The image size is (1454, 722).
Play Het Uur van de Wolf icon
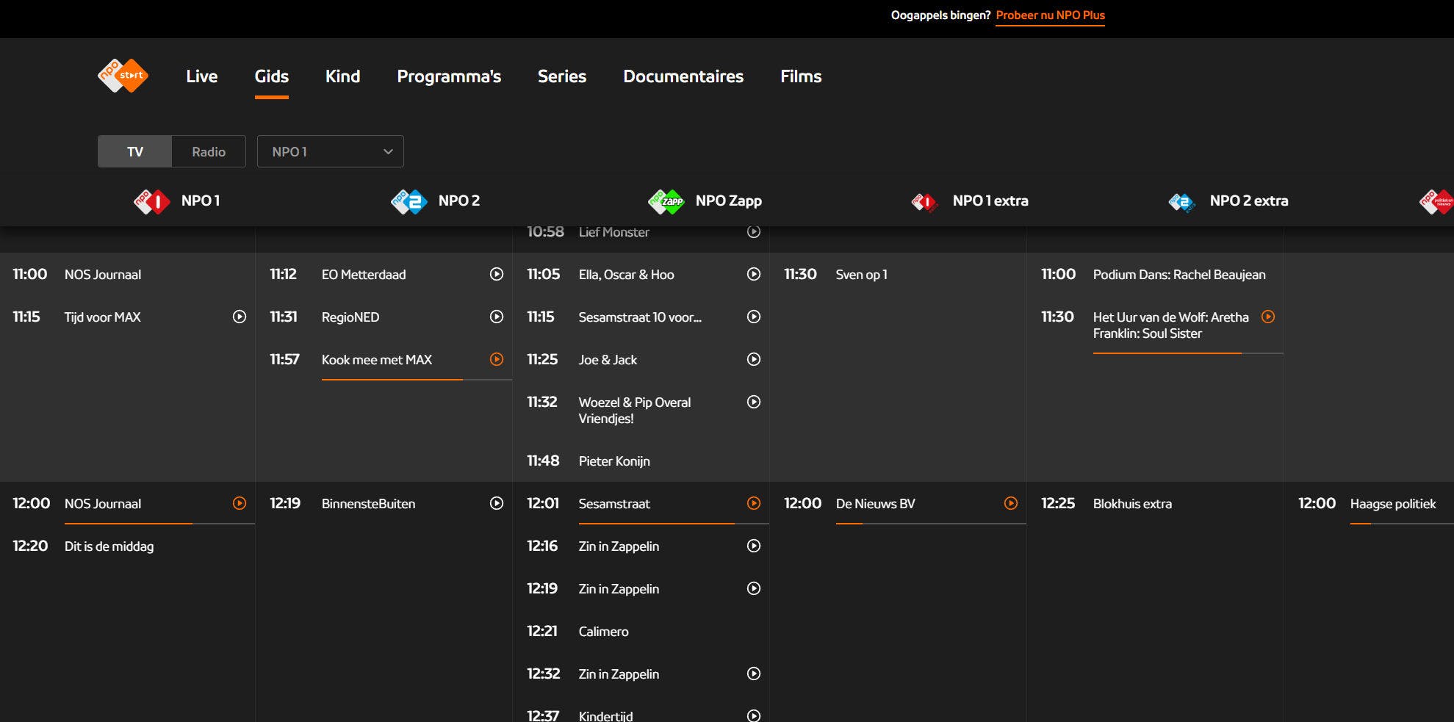1268,317
